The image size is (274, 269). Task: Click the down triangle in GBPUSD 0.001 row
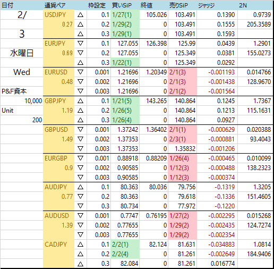coord(80,130)
